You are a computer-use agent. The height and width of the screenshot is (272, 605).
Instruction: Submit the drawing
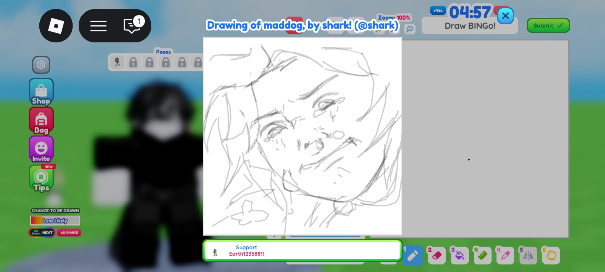pyautogui.click(x=548, y=26)
